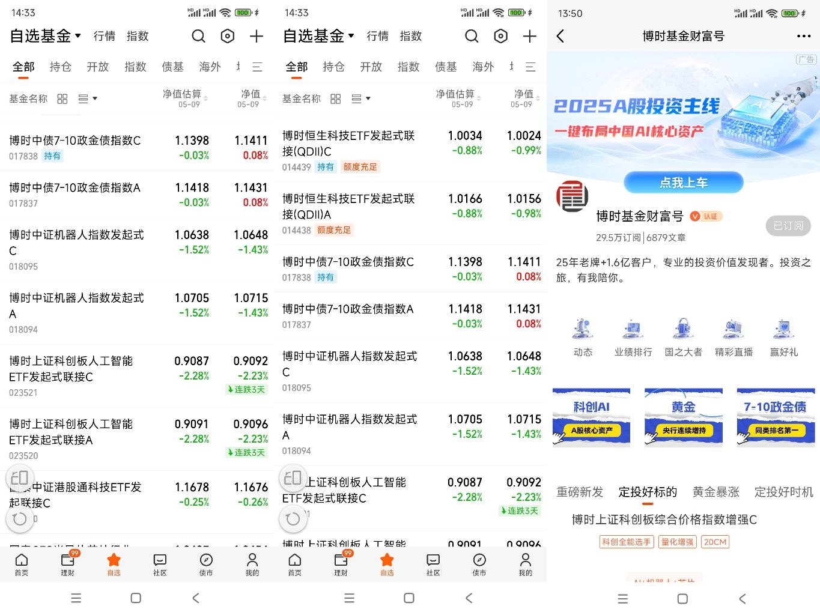Open the hexagon settings icon on left screen
The height and width of the screenshot is (615, 820).
228,37
